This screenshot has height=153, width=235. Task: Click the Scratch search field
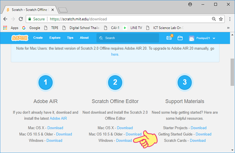[128, 38]
